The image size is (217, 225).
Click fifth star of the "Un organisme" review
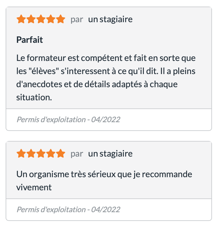coord(60,154)
